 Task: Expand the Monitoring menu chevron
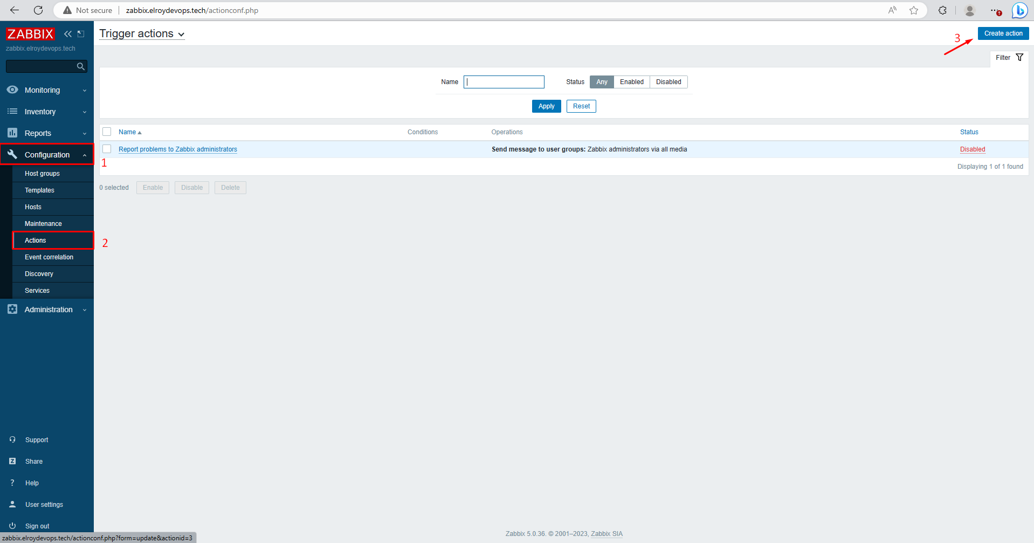pos(85,90)
